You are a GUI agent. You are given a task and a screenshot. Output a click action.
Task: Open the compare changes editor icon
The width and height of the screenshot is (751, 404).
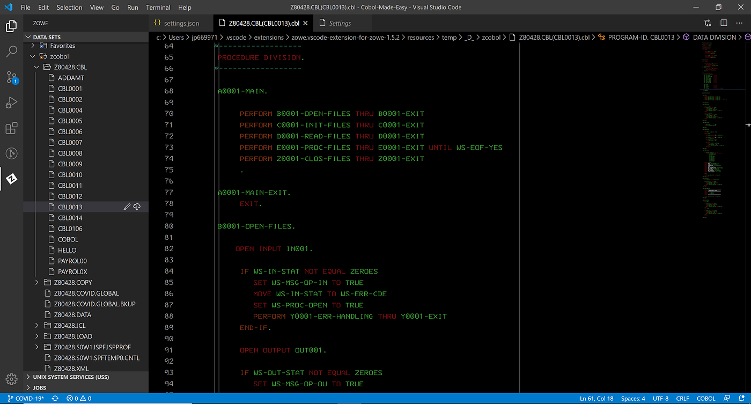click(708, 23)
